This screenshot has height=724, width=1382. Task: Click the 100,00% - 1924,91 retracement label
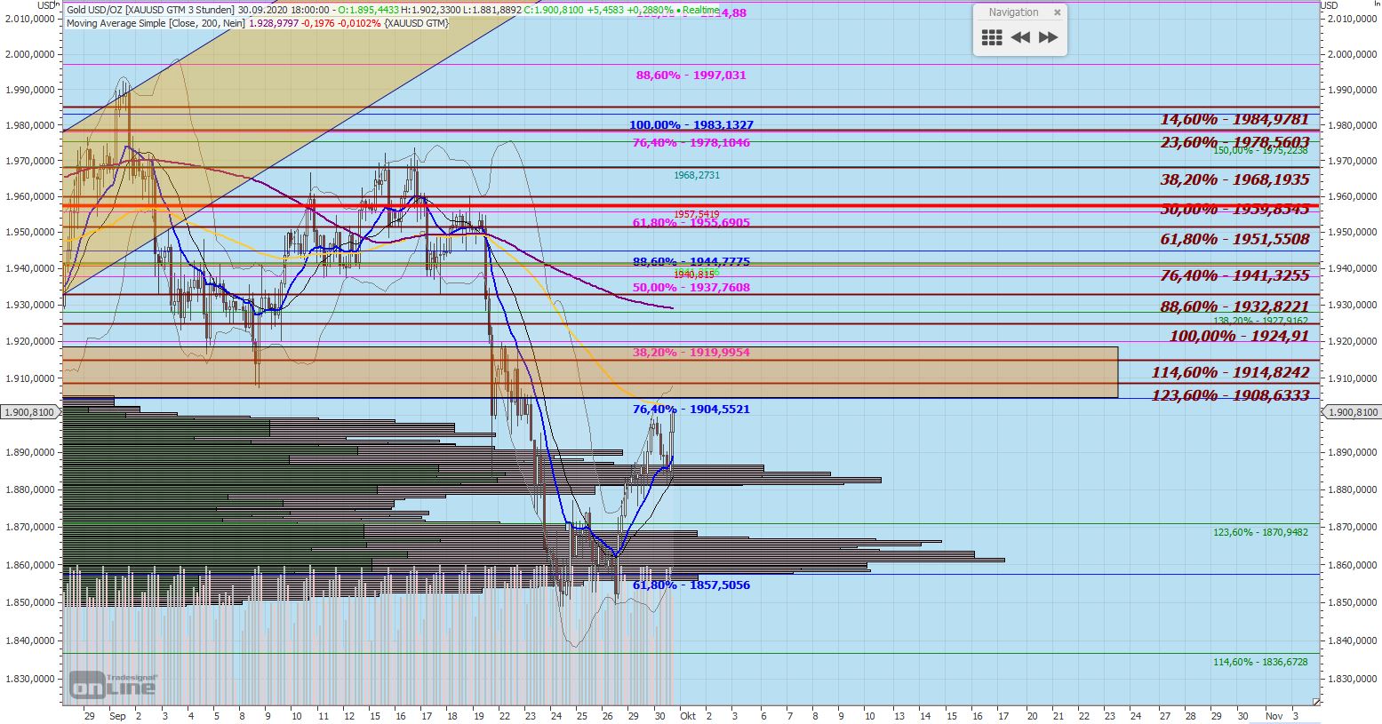tap(1240, 336)
